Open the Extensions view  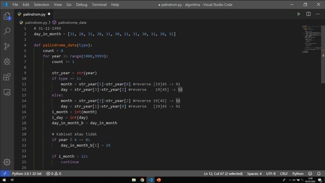tap(7, 77)
